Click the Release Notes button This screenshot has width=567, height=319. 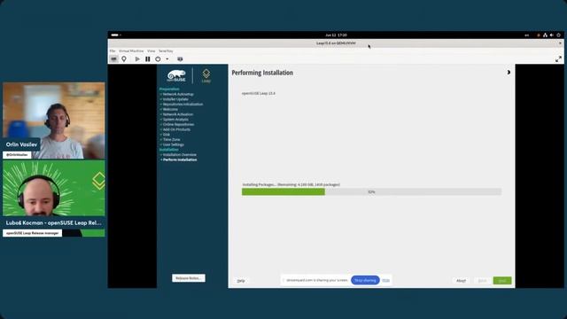(189, 278)
